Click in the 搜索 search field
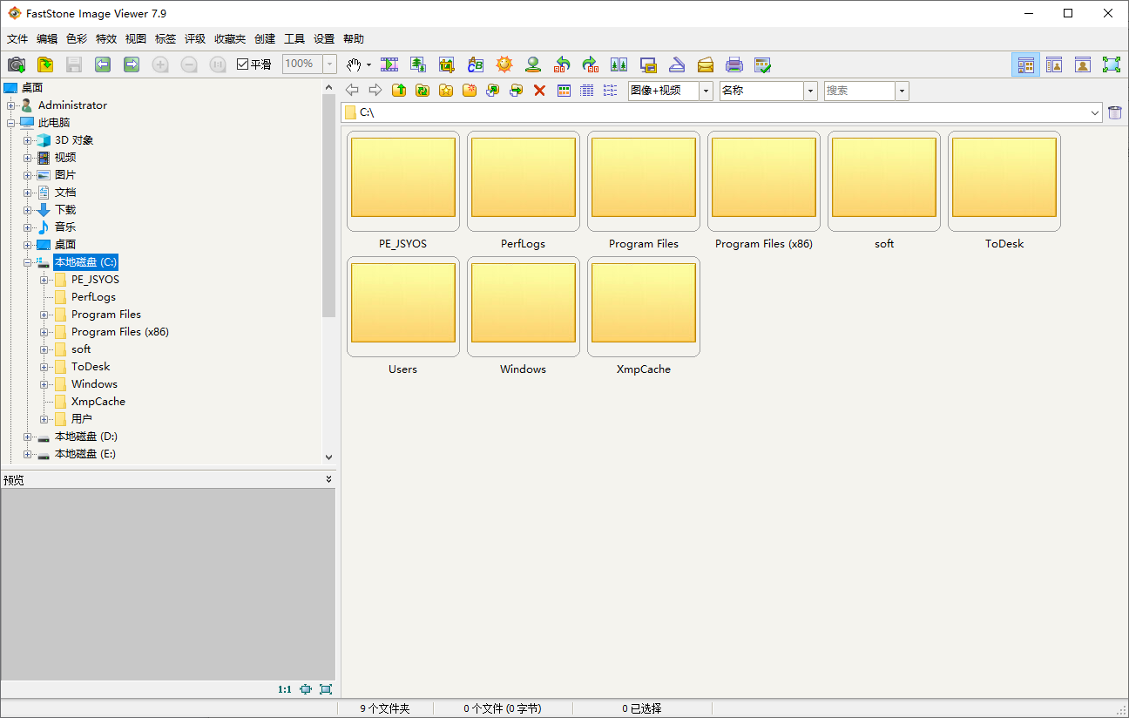1129x718 pixels. 859,91
